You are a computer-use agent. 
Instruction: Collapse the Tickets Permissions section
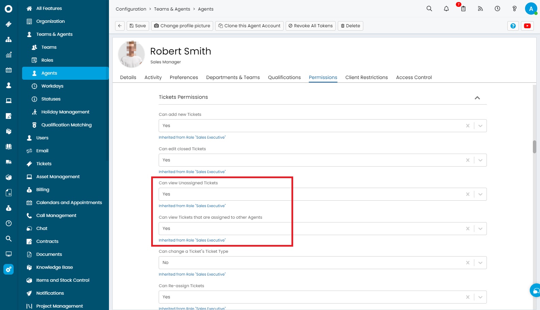pyautogui.click(x=477, y=98)
